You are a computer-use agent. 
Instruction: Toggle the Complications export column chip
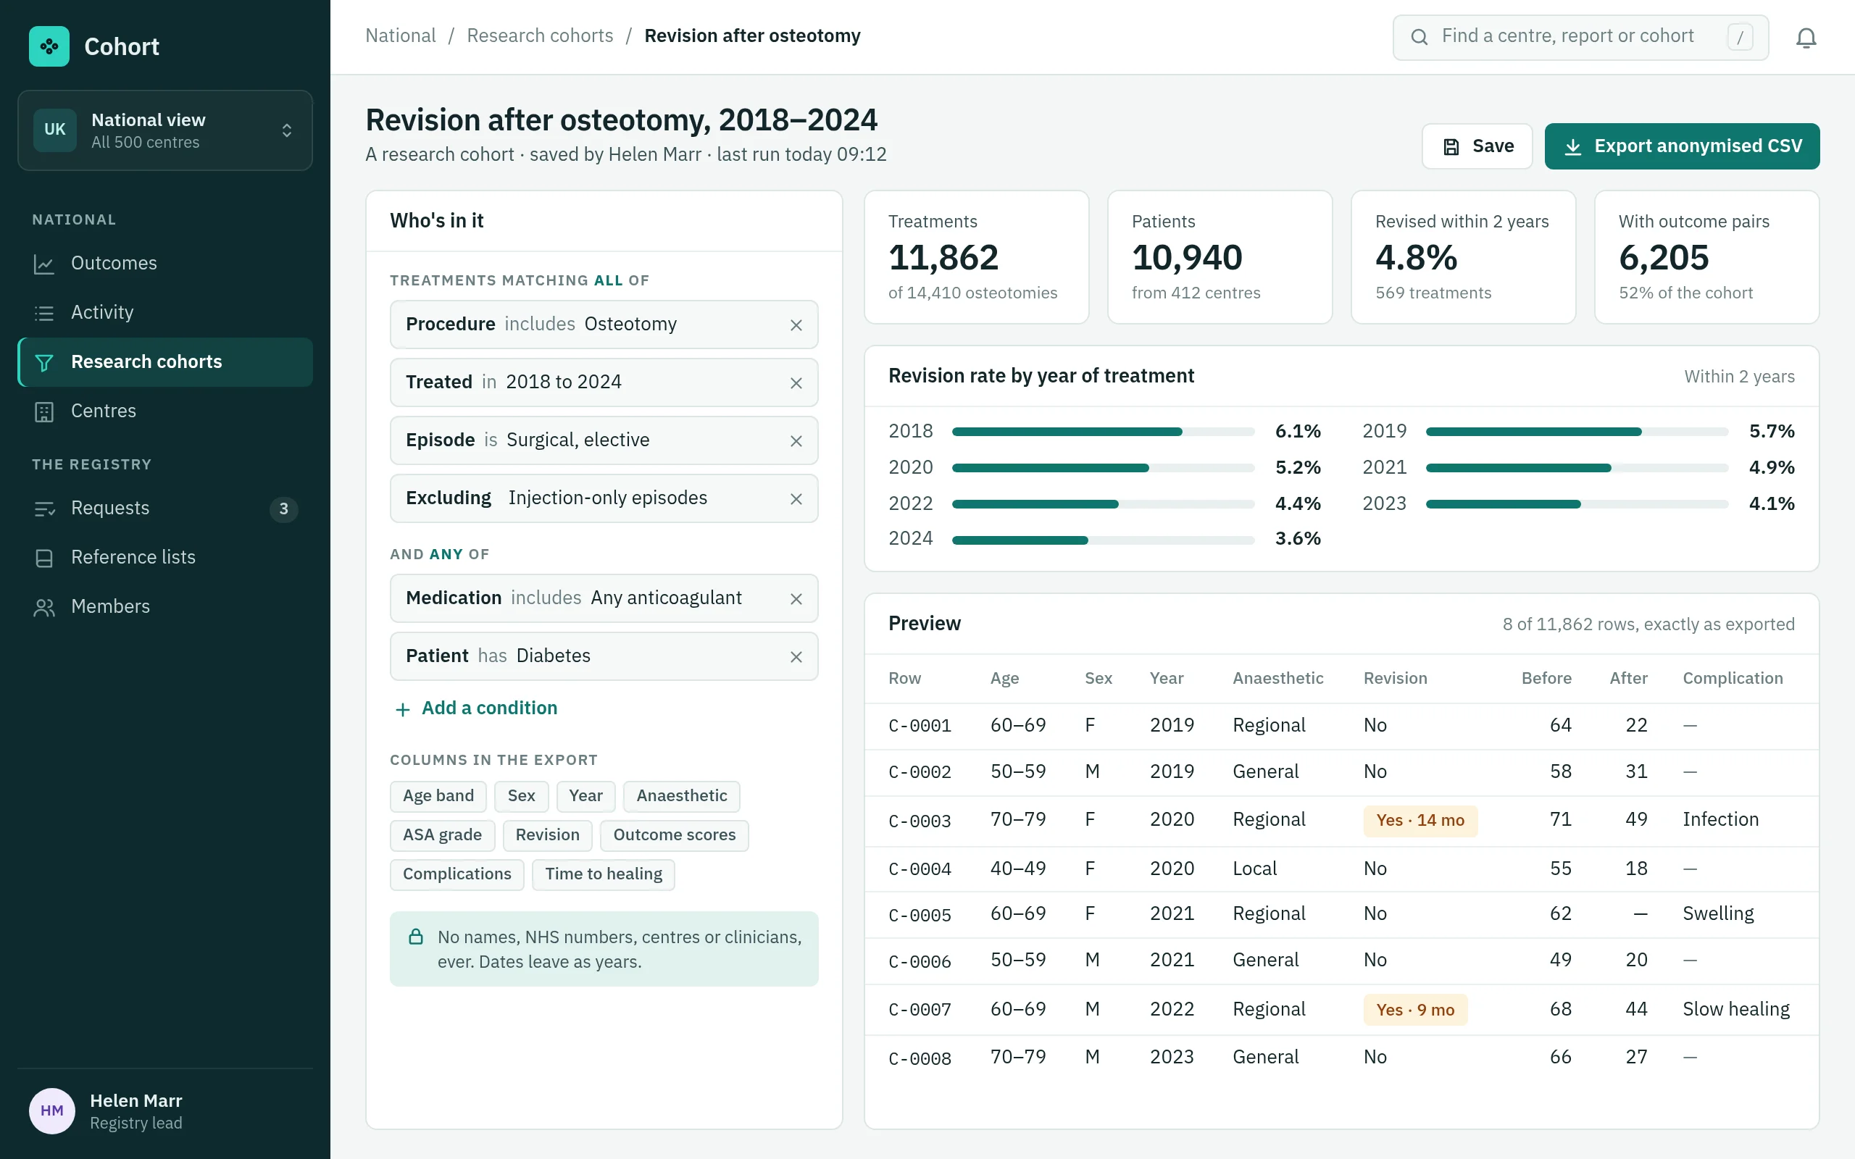tap(457, 874)
